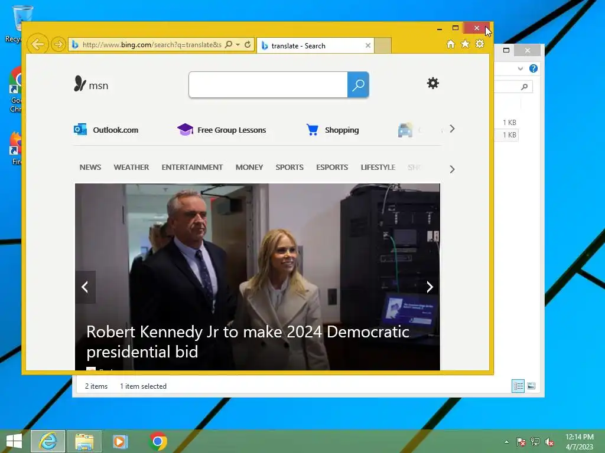Image resolution: width=605 pixels, height=453 pixels.
Task: Open the LIFESTYLE category
Action: tap(378, 167)
